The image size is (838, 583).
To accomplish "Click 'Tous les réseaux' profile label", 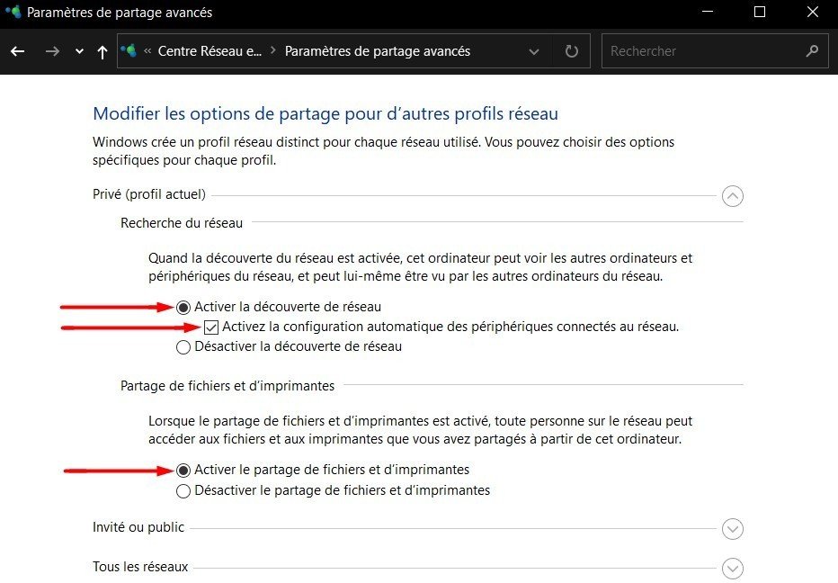I will (x=140, y=567).
